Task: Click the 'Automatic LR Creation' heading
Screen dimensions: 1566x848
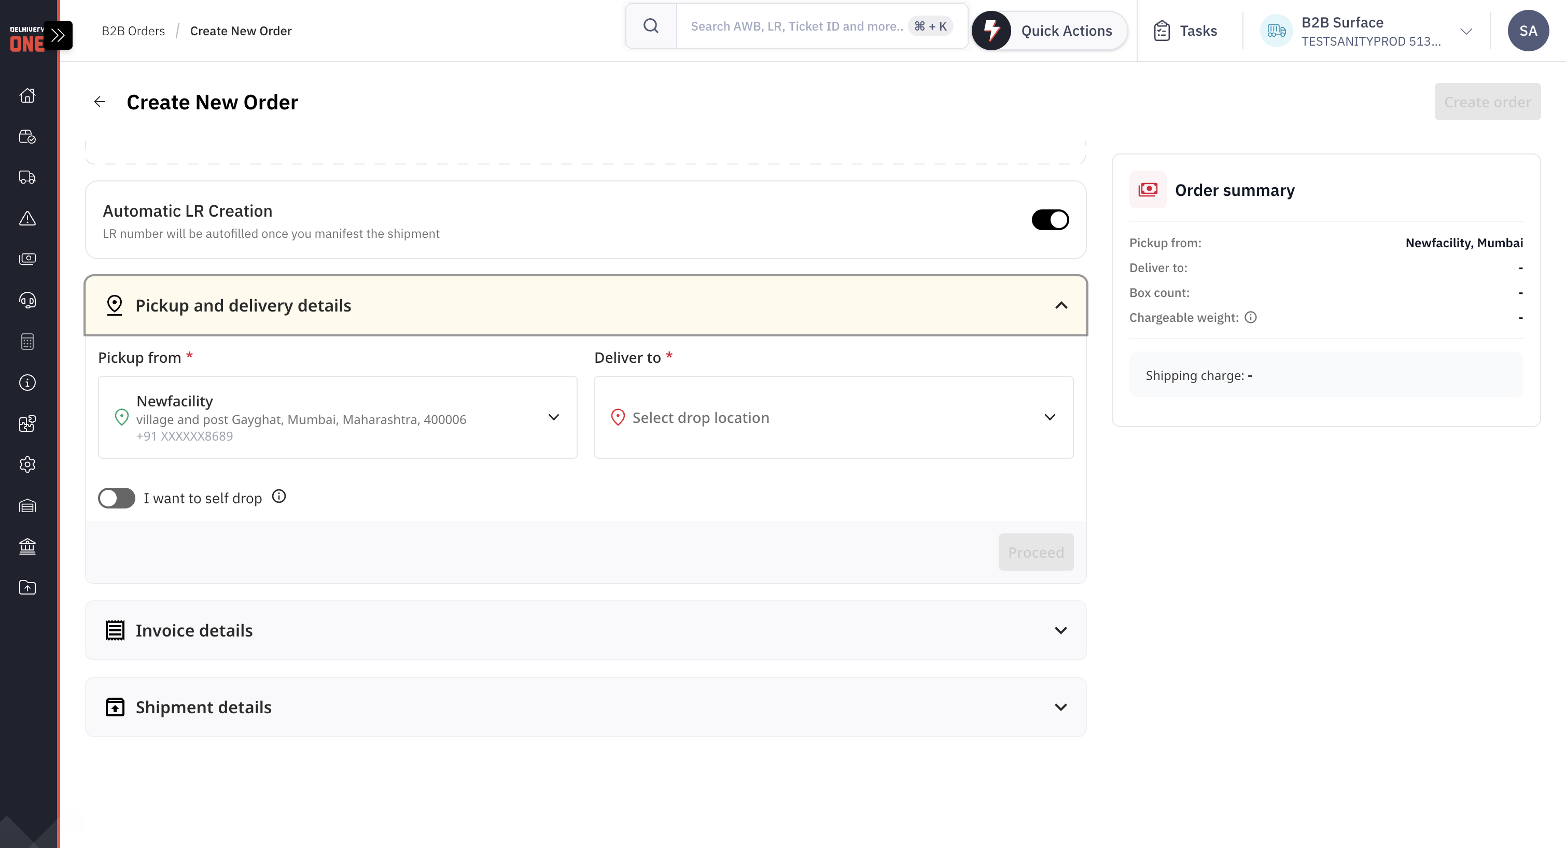Action: coord(187,210)
